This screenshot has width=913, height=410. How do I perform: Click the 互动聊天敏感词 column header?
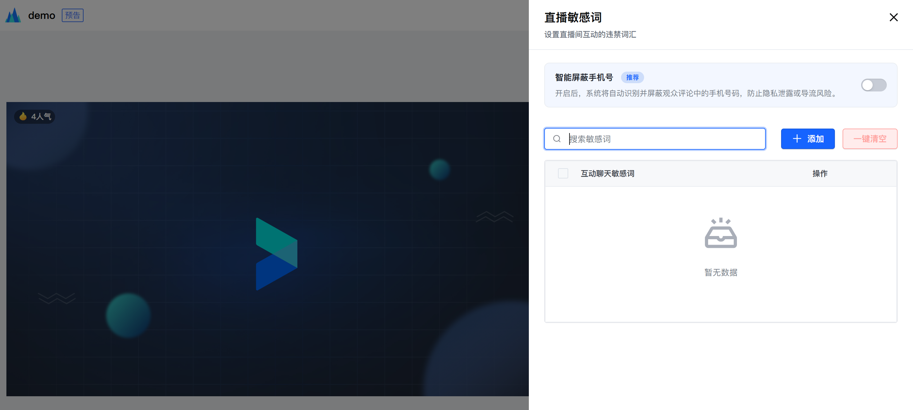(607, 173)
